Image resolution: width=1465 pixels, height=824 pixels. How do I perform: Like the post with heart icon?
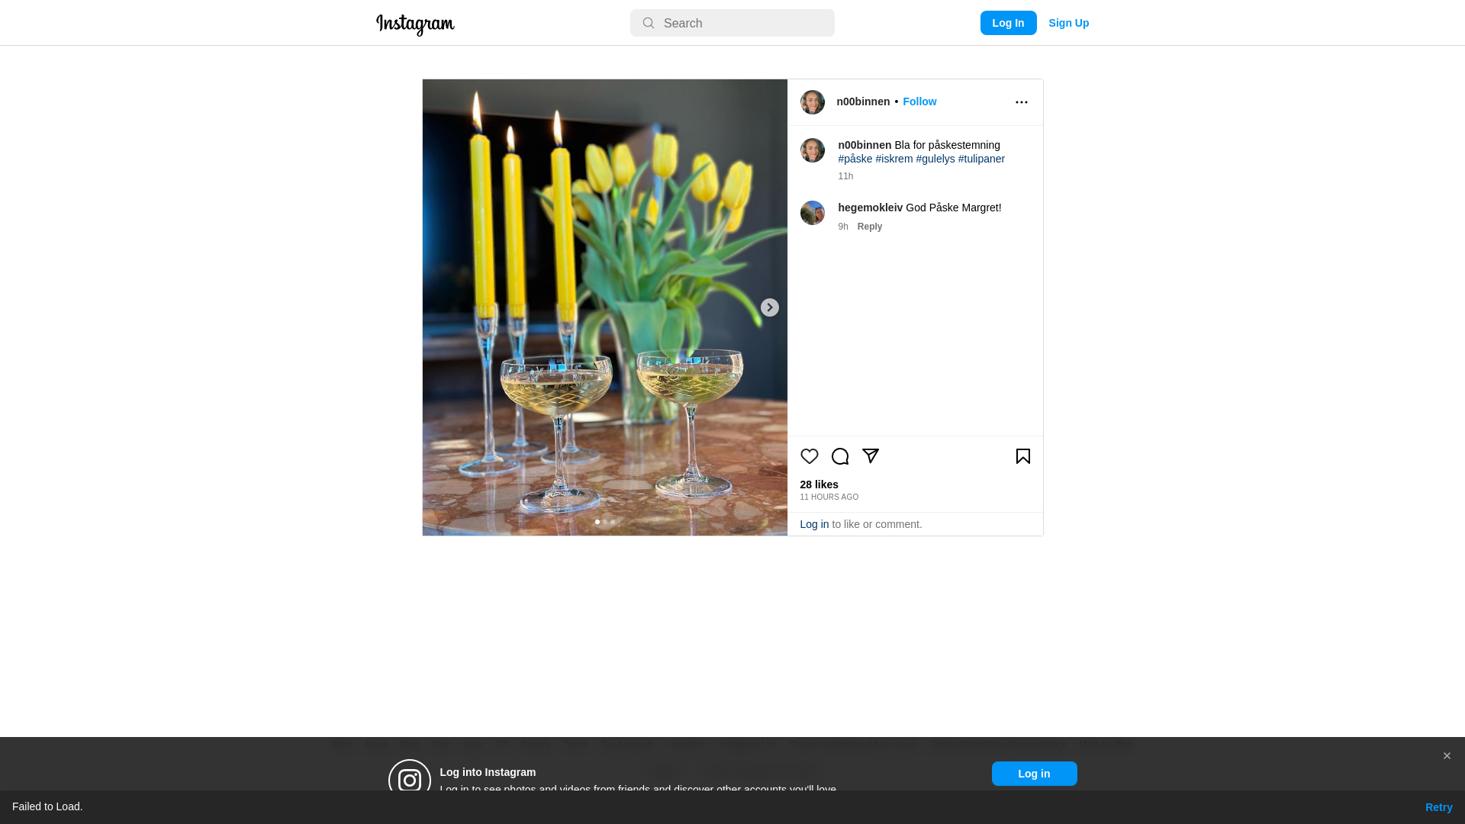coord(809,456)
